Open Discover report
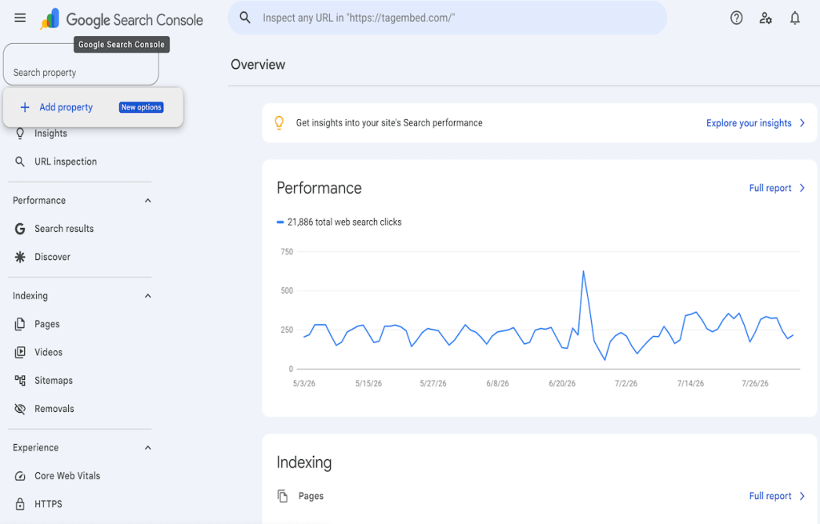 click(52, 257)
